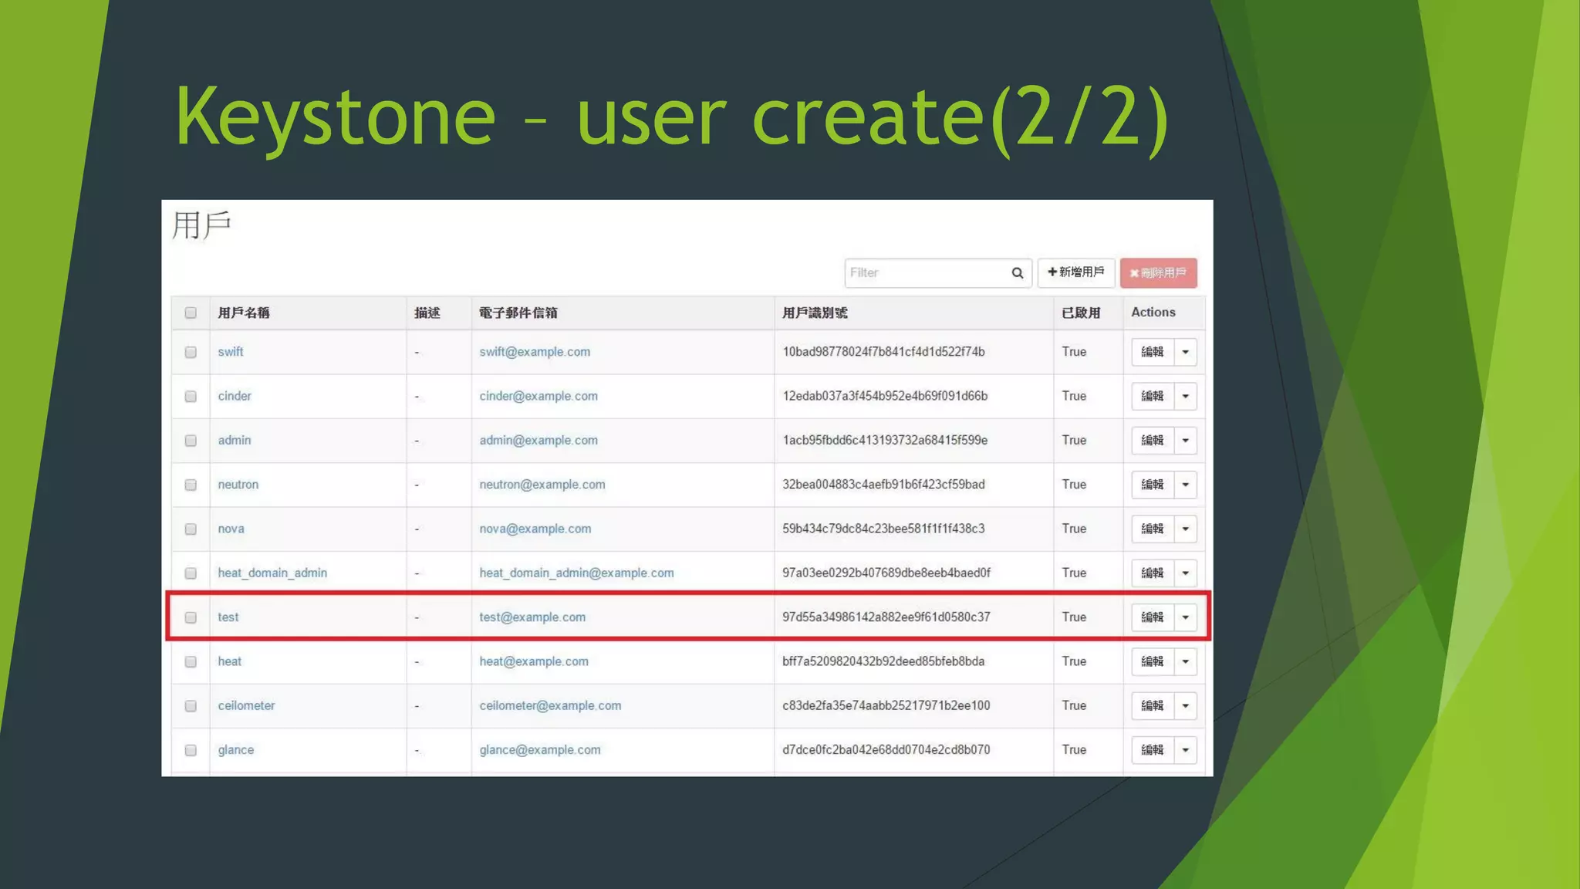The height and width of the screenshot is (889, 1580).
Task: Check the checkbox for heat user
Action: [x=191, y=662]
